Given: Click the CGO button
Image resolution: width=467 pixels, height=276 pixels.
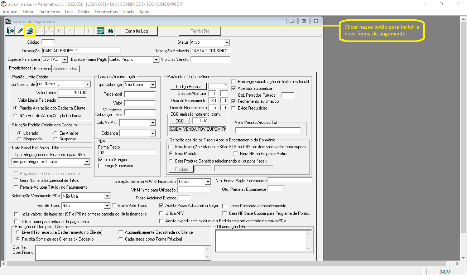Looking at the screenshot, I should pos(179,121).
